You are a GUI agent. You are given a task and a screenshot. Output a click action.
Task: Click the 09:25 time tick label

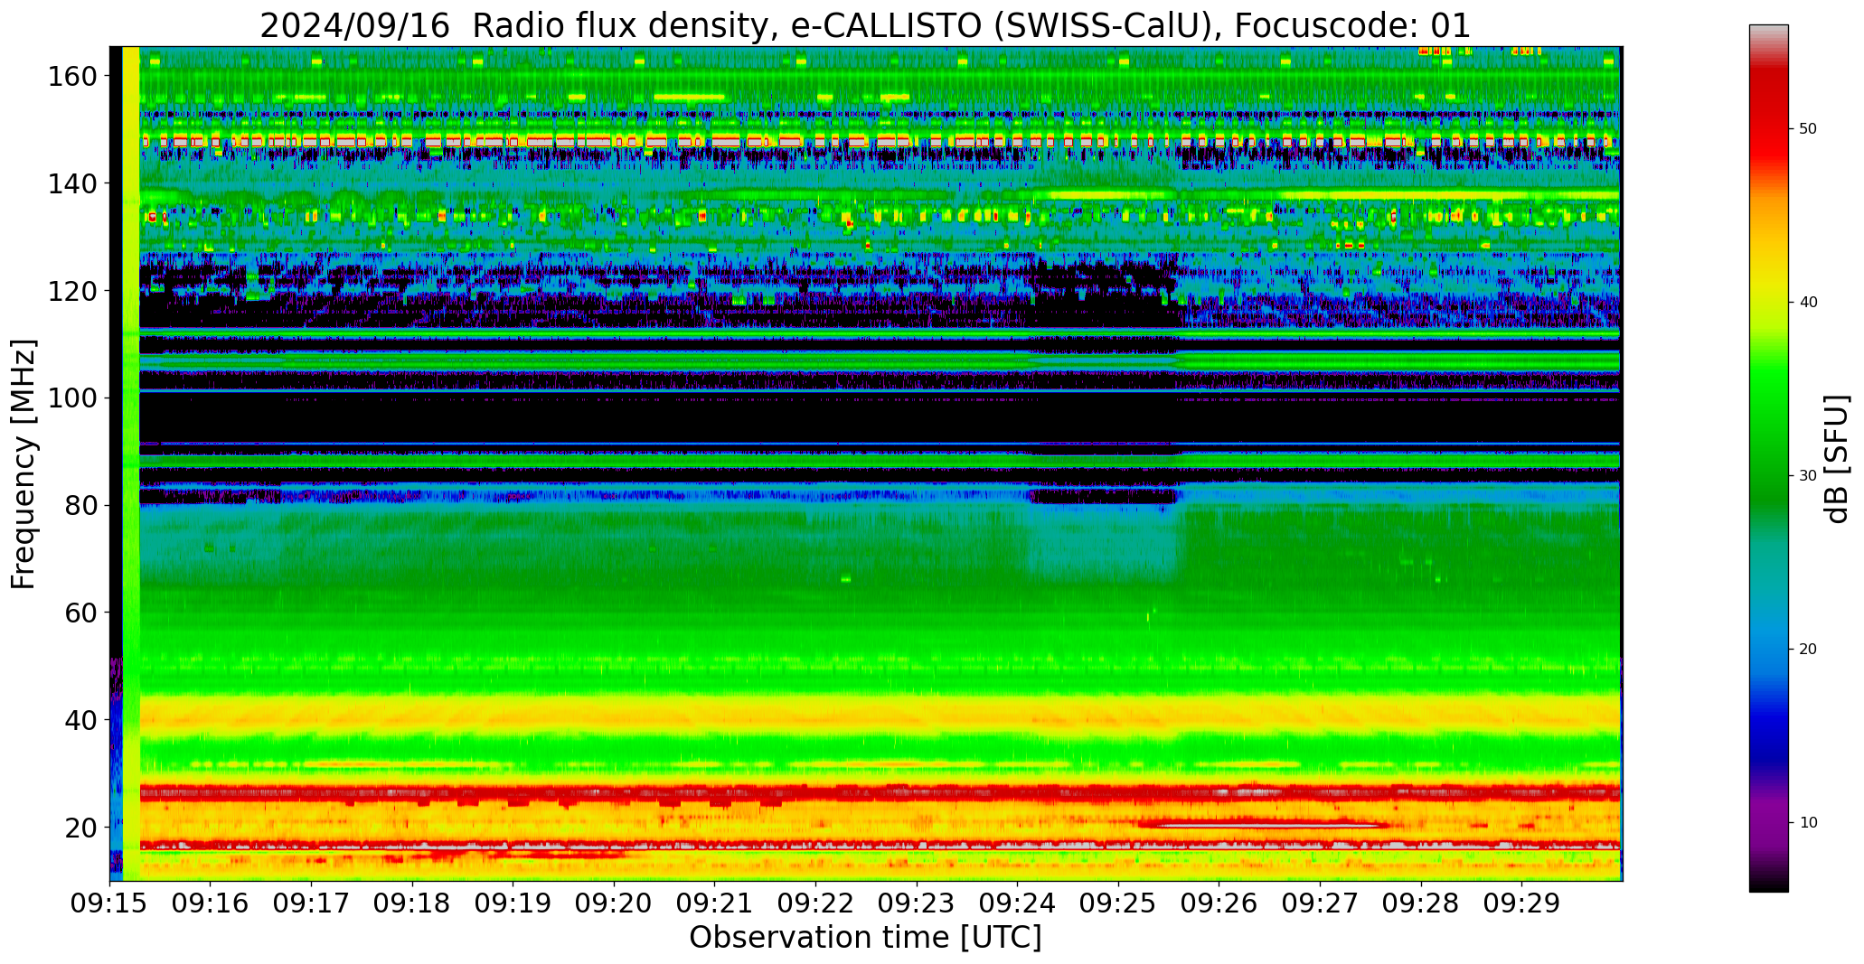pos(1118,903)
